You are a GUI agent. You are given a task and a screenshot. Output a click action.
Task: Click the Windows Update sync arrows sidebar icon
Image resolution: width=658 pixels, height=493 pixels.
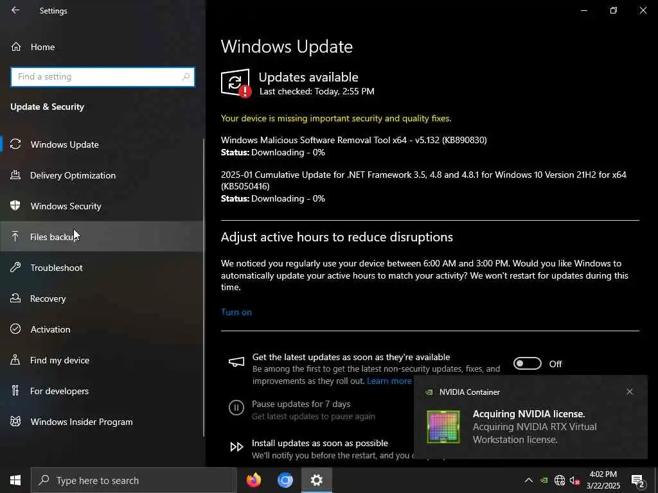[x=15, y=144]
